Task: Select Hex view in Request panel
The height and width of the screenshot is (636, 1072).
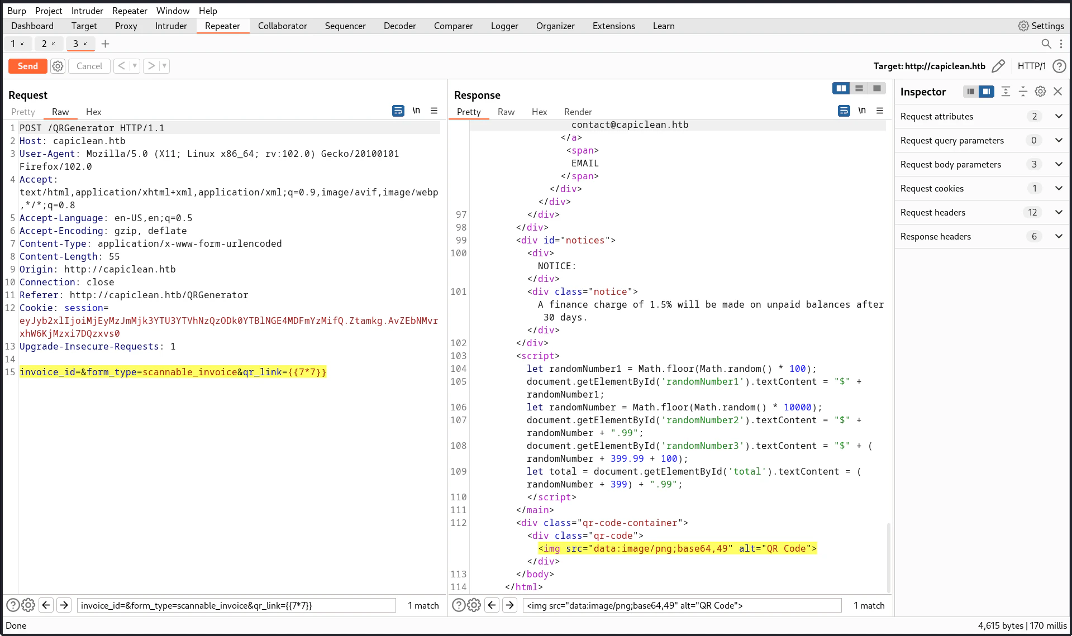Action: (x=94, y=112)
